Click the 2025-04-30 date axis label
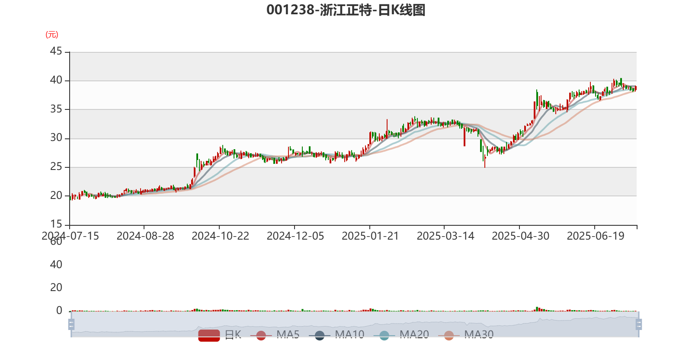The width and height of the screenshot is (692, 346). coord(521,236)
